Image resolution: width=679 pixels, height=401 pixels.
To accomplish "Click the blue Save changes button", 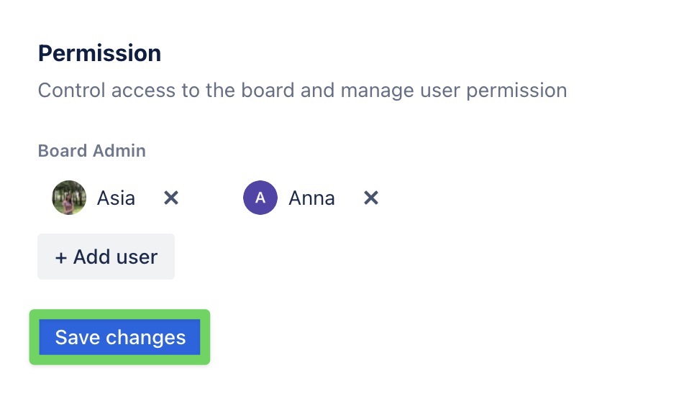I will pos(120,337).
